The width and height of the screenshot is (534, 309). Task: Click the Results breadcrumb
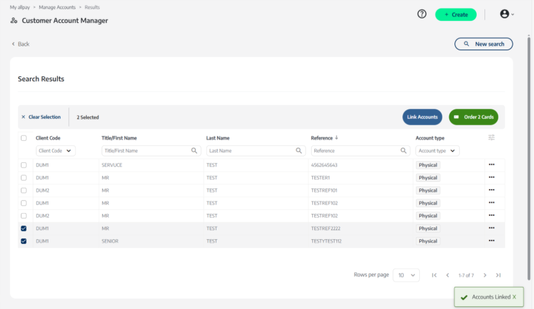coord(92,7)
